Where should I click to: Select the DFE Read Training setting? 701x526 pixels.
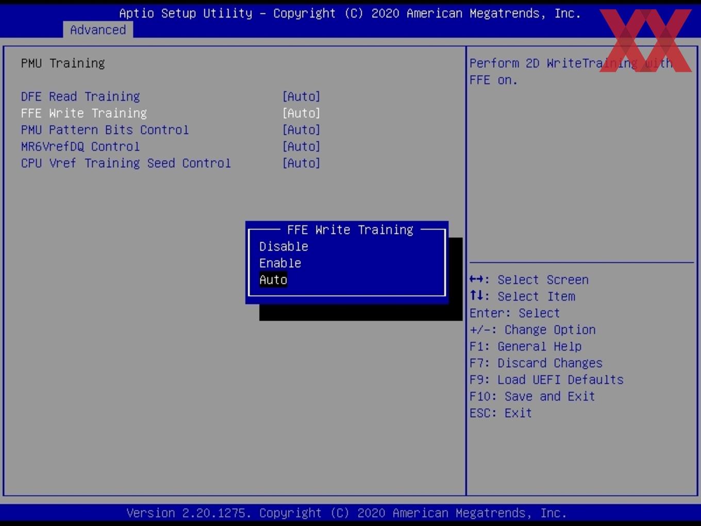click(80, 96)
